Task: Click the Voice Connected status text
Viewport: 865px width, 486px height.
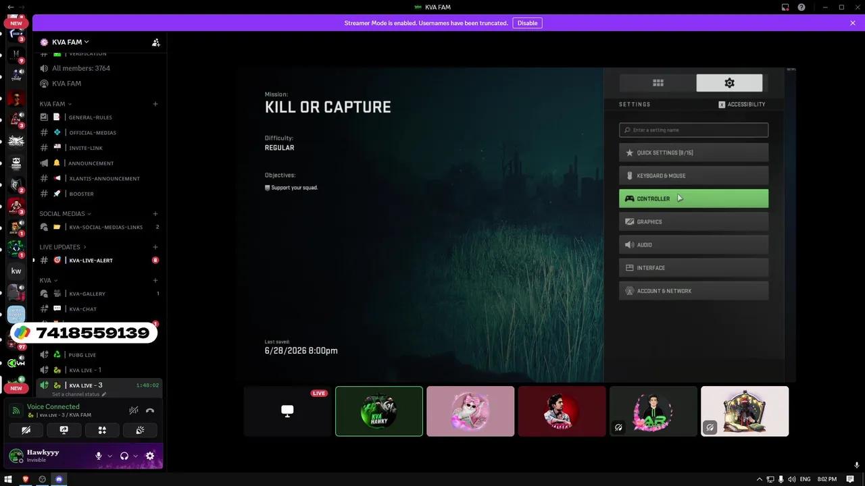Action: click(x=53, y=407)
